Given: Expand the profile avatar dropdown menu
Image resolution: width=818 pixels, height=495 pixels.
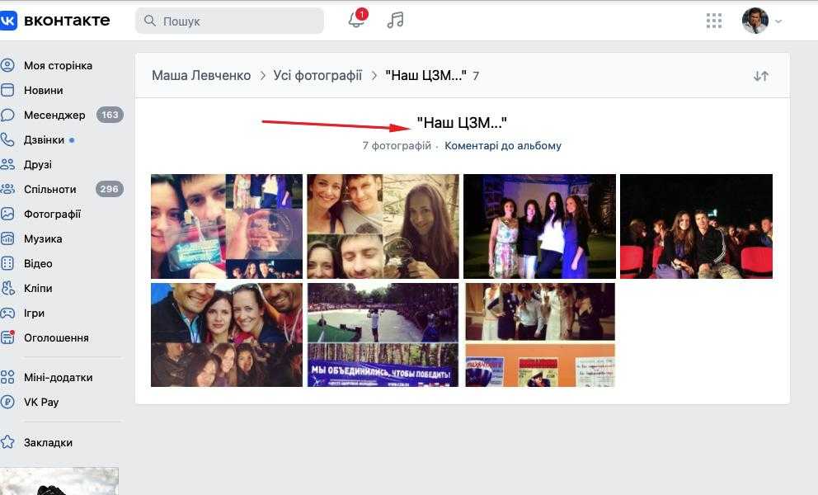Looking at the screenshot, I should coord(762,21).
